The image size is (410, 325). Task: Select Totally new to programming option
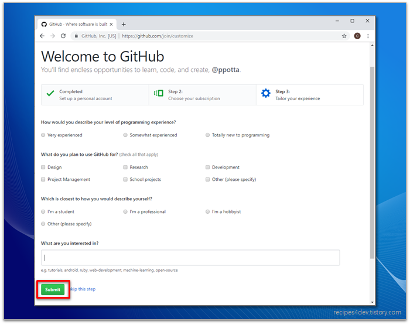click(207, 135)
